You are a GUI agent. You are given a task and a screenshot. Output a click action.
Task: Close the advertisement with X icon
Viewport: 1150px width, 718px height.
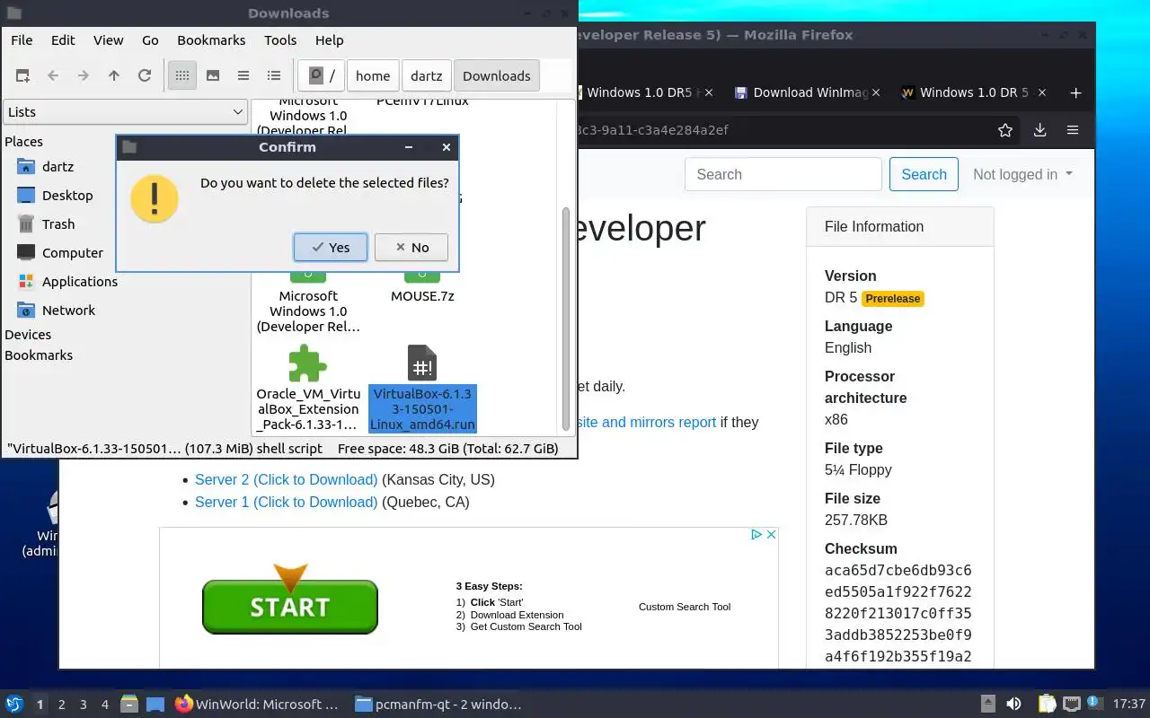(771, 534)
